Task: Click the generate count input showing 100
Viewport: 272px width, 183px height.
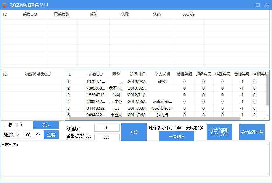Action: coord(27,135)
